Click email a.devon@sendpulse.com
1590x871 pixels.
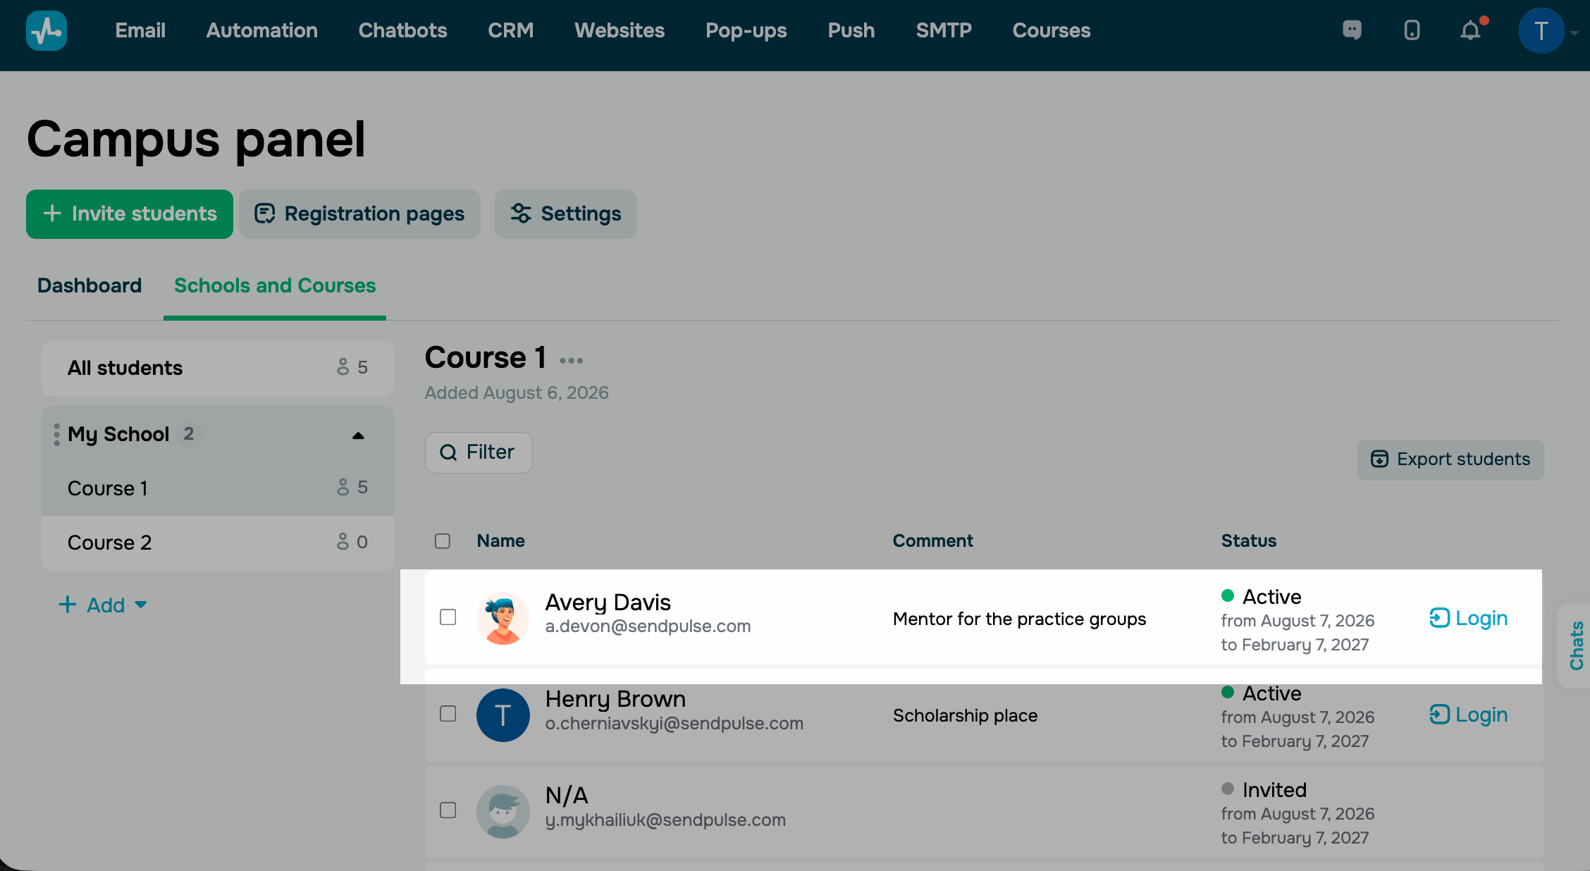tap(648, 626)
